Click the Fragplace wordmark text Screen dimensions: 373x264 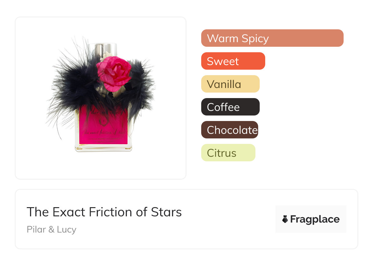tap(315, 219)
